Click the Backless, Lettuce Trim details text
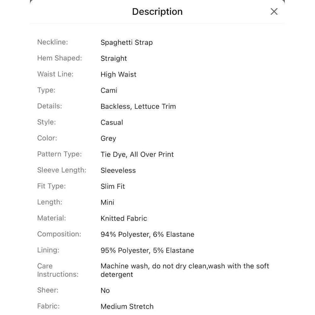The width and height of the screenshot is (315, 315). [x=138, y=106]
